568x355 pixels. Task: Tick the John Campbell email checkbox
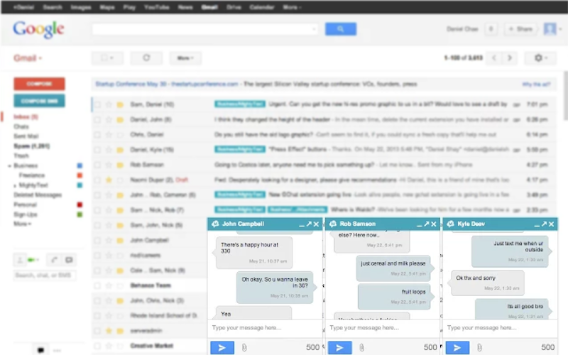coord(97,240)
